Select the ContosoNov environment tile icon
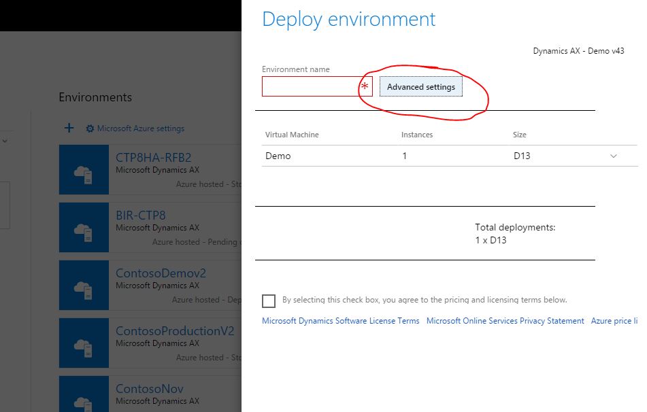The image size is (647, 412). click(84, 394)
